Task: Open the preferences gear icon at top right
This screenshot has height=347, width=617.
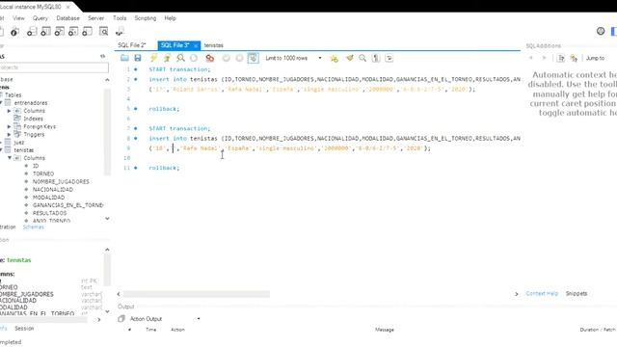Action: 601,31
